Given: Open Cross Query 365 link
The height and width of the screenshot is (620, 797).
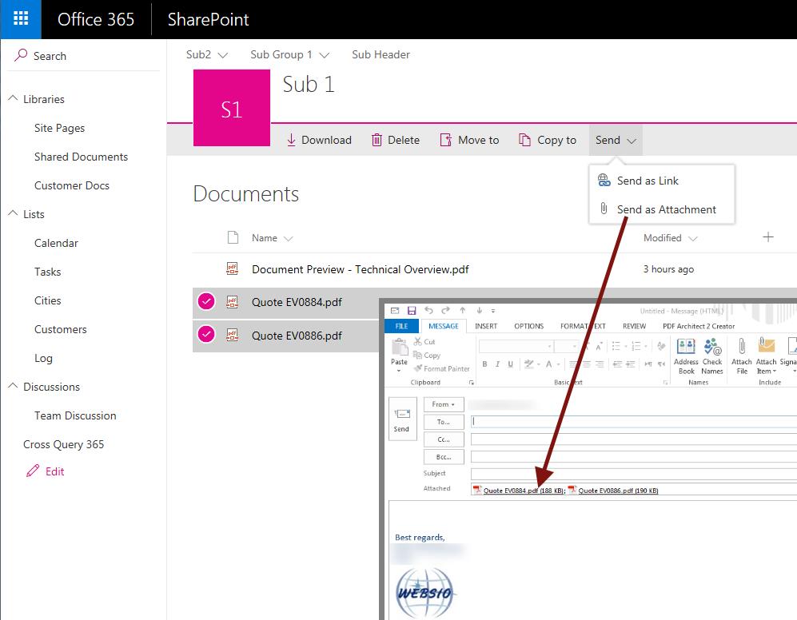Looking at the screenshot, I should [x=63, y=444].
